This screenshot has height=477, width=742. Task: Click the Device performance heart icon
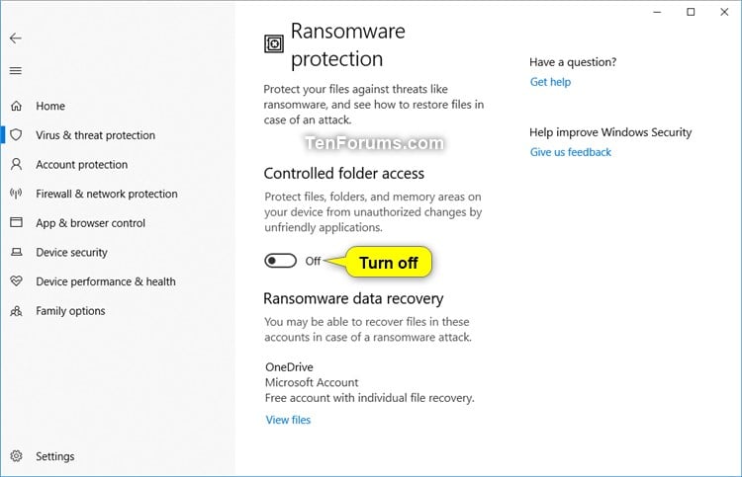pos(17,281)
